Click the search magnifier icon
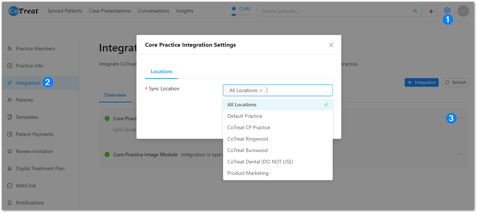Screen dimensions: 477x213 pos(415,11)
